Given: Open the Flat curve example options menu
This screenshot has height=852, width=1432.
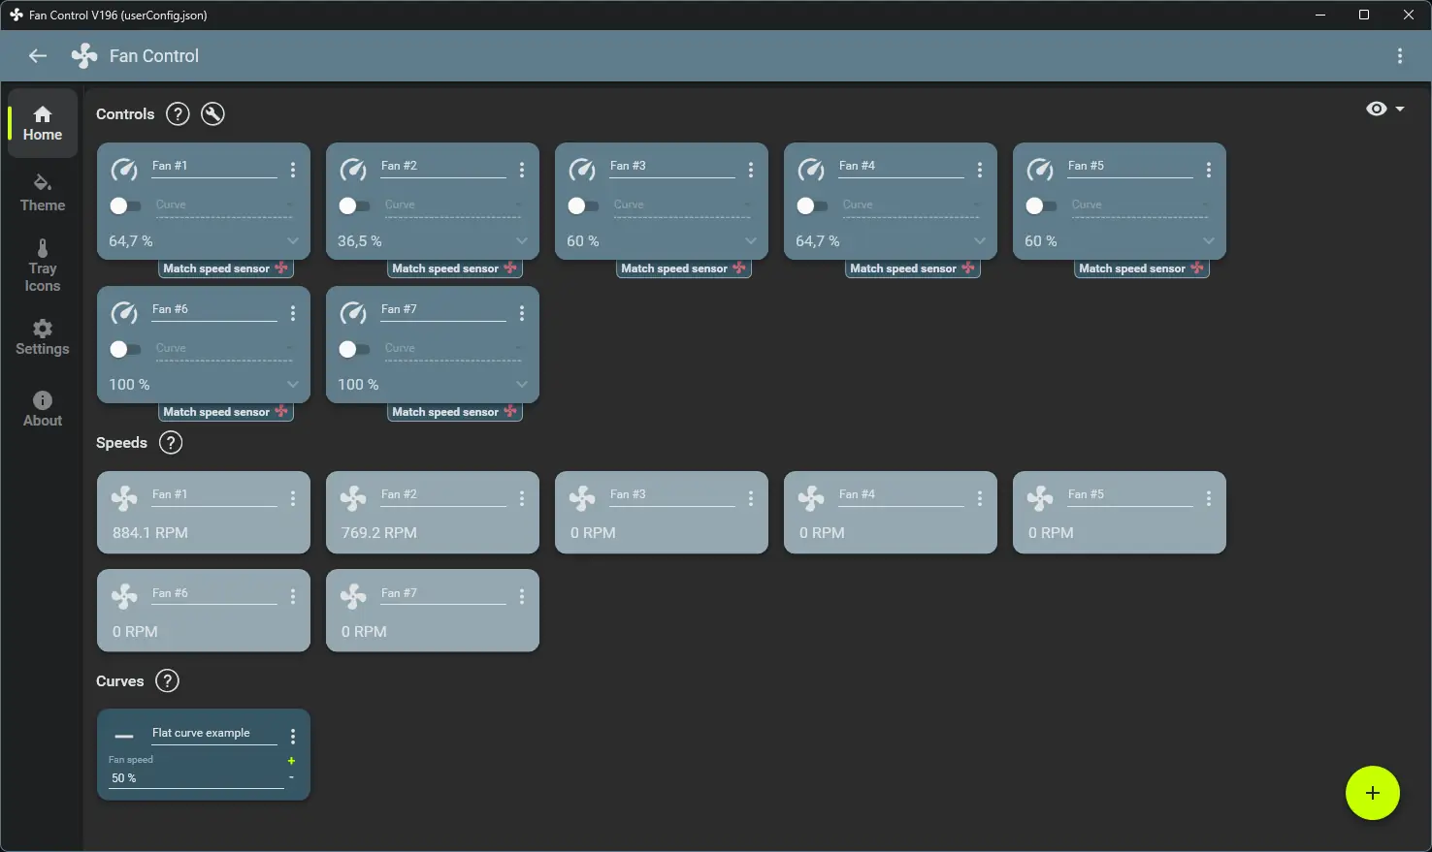Looking at the screenshot, I should pyautogui.click(x=293, y=737).
